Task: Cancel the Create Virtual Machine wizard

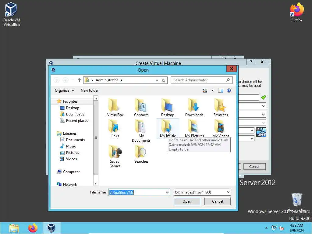Action: (254, 167)
